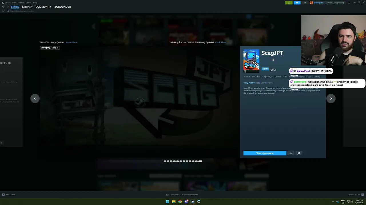
Task: Click the Downloads status icon
Action: tap(167, 195)
